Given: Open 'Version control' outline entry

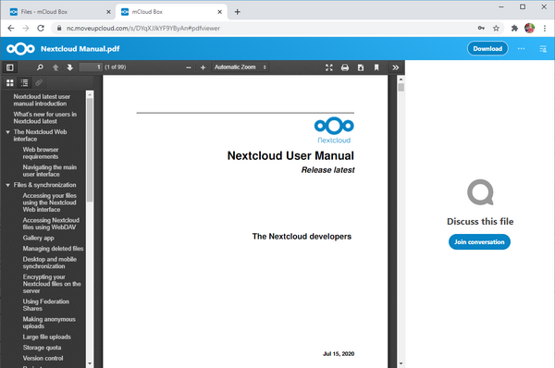Looking at the screenshot, I should click(x=43, y=358).
